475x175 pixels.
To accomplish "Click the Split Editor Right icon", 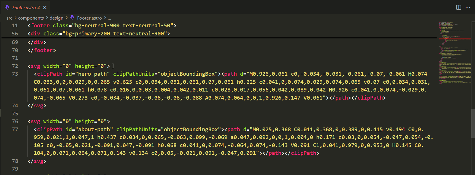I will [459, 7].
